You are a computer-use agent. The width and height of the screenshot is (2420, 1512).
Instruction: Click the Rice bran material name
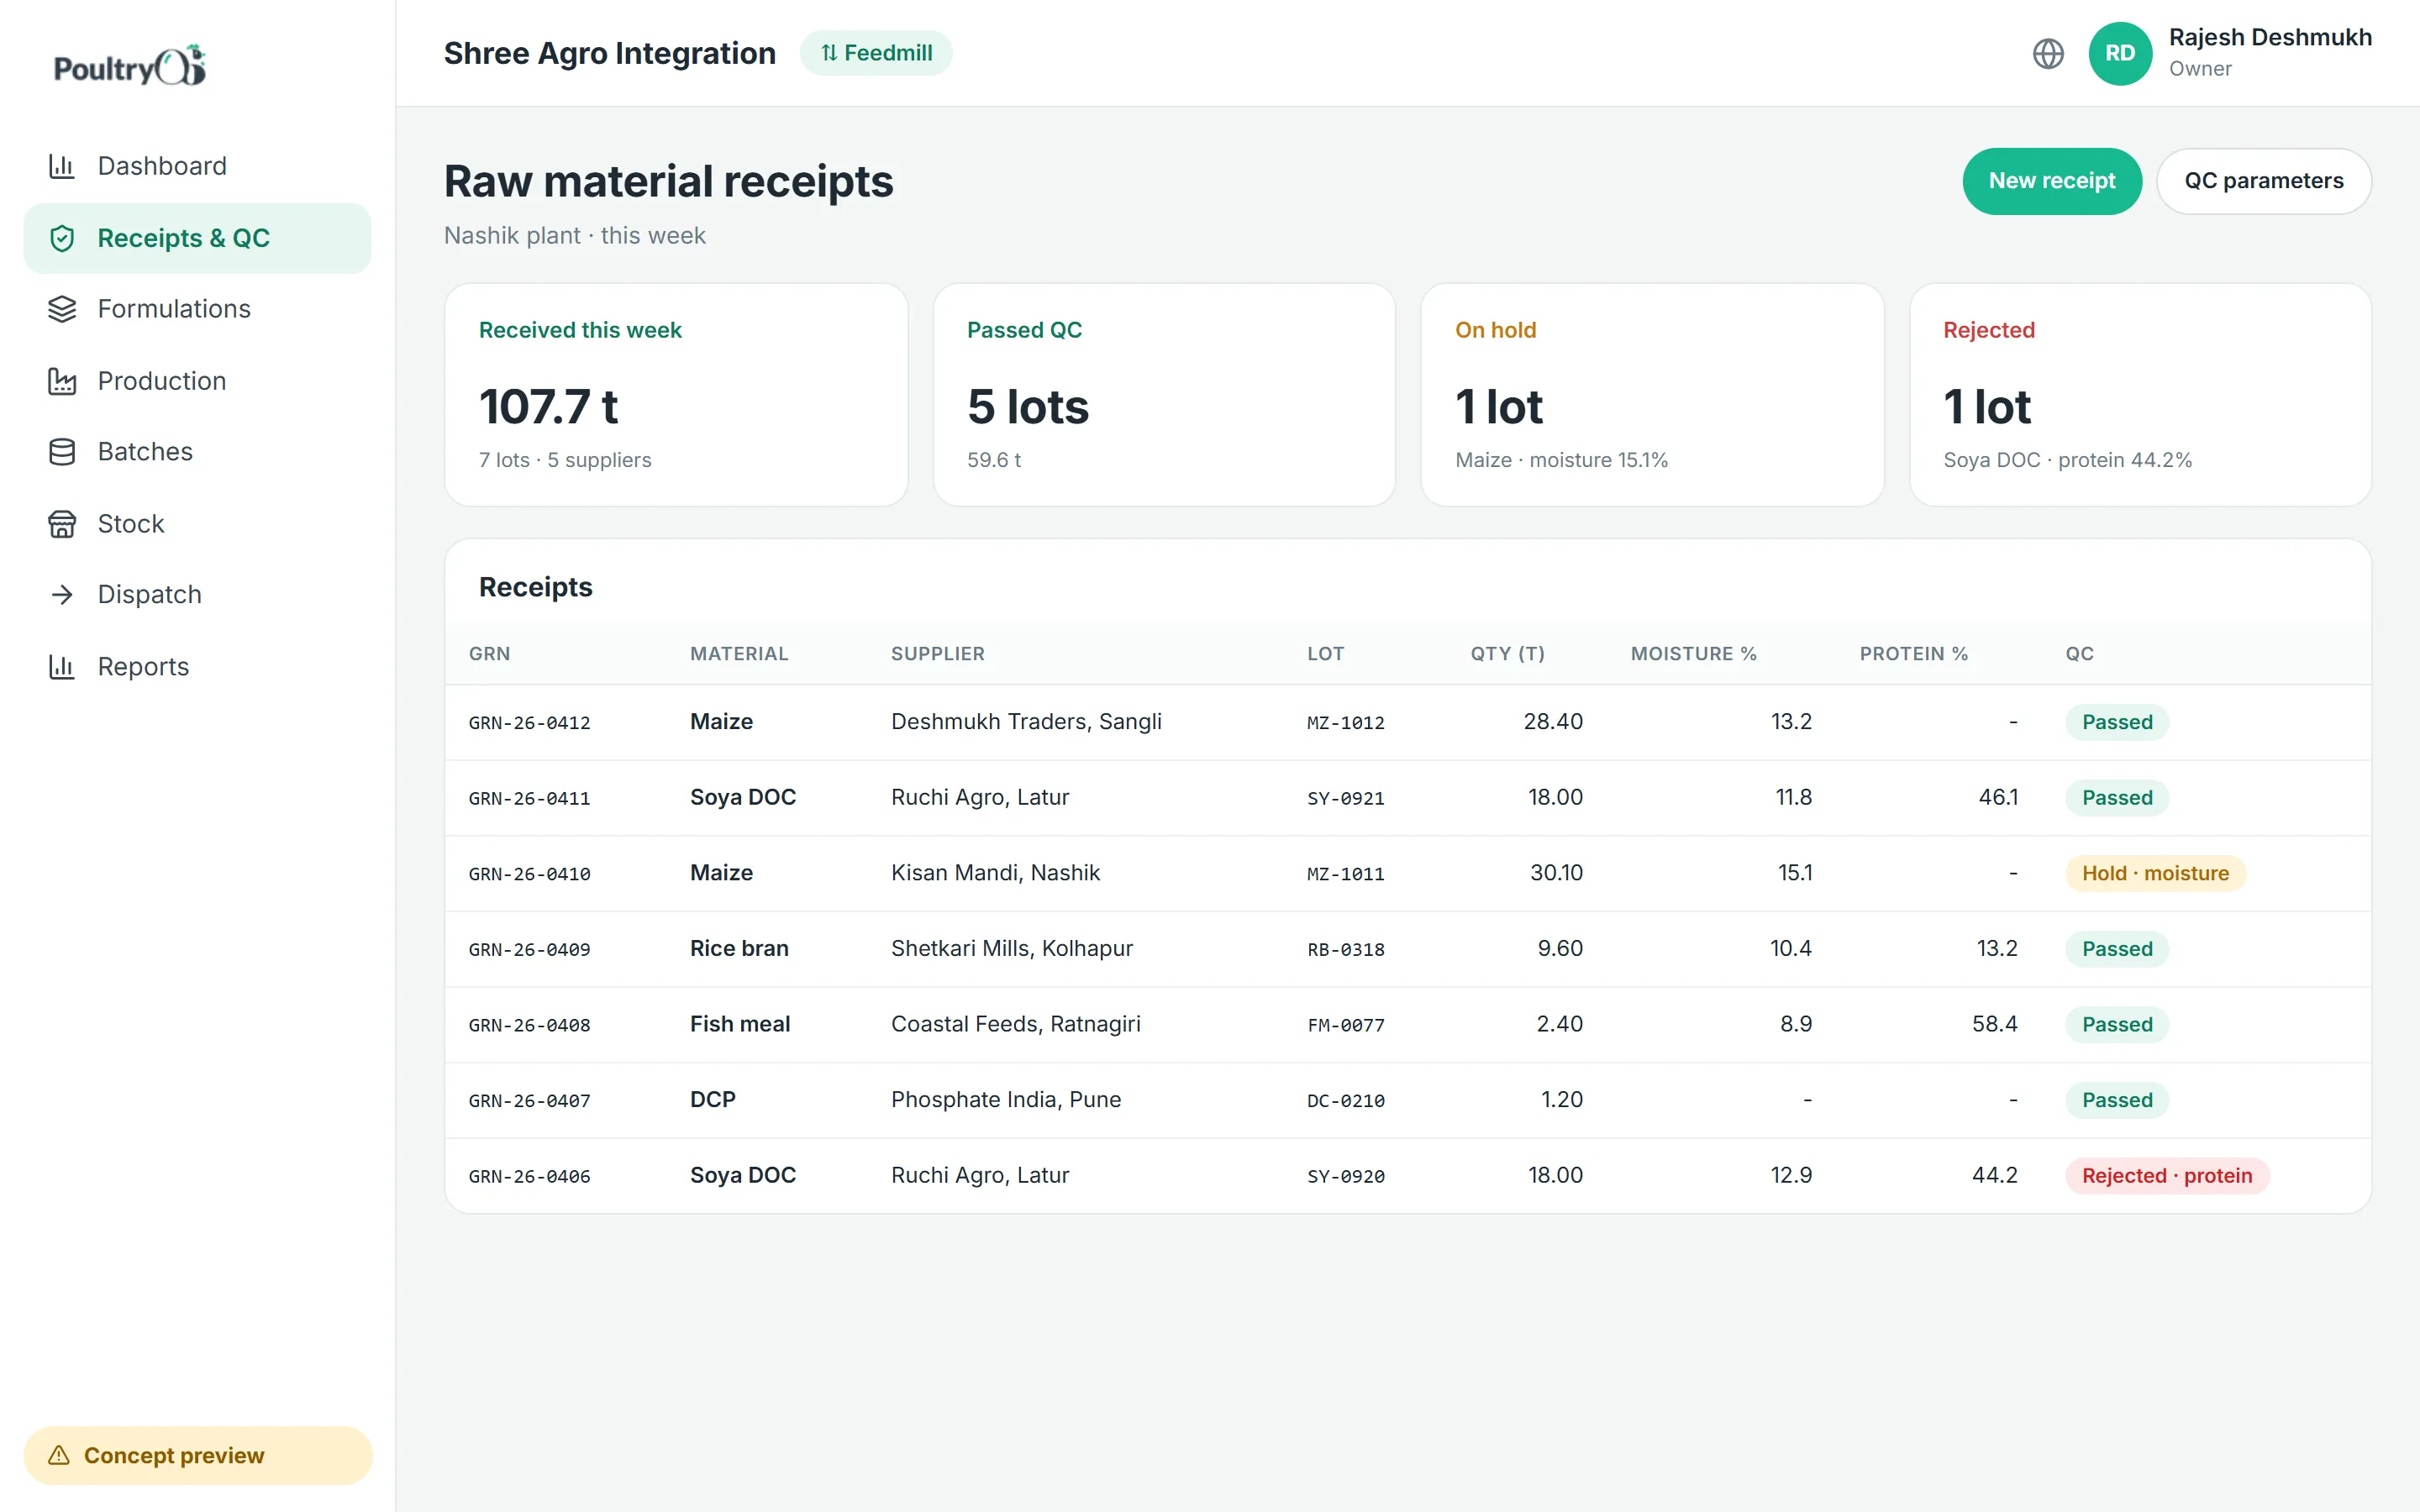739,949
